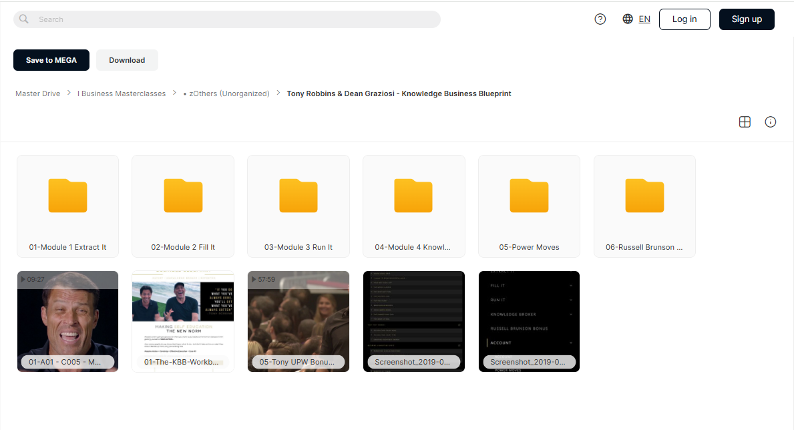This screenshot has width=794, height=430.
Task: Open the 01-Module 1 Extract It folder icon
Action: point(68,196)
